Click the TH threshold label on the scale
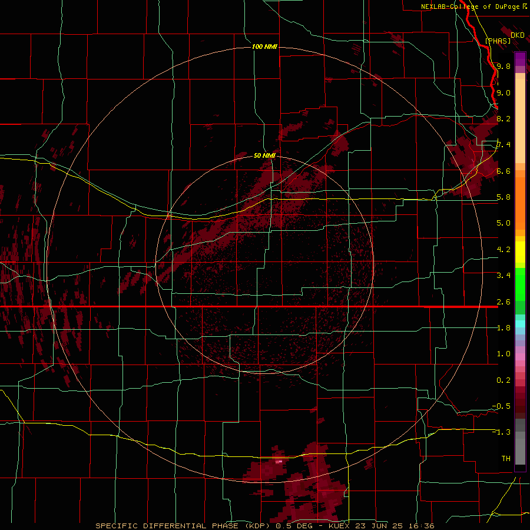The image size is (530, 530). click(506, 459)
